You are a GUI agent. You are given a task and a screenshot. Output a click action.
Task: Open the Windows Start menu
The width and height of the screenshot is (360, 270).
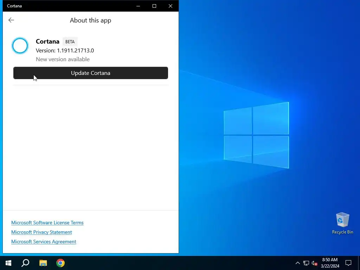8,263
